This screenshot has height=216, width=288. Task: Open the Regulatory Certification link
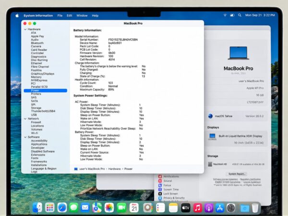(251, 179)
